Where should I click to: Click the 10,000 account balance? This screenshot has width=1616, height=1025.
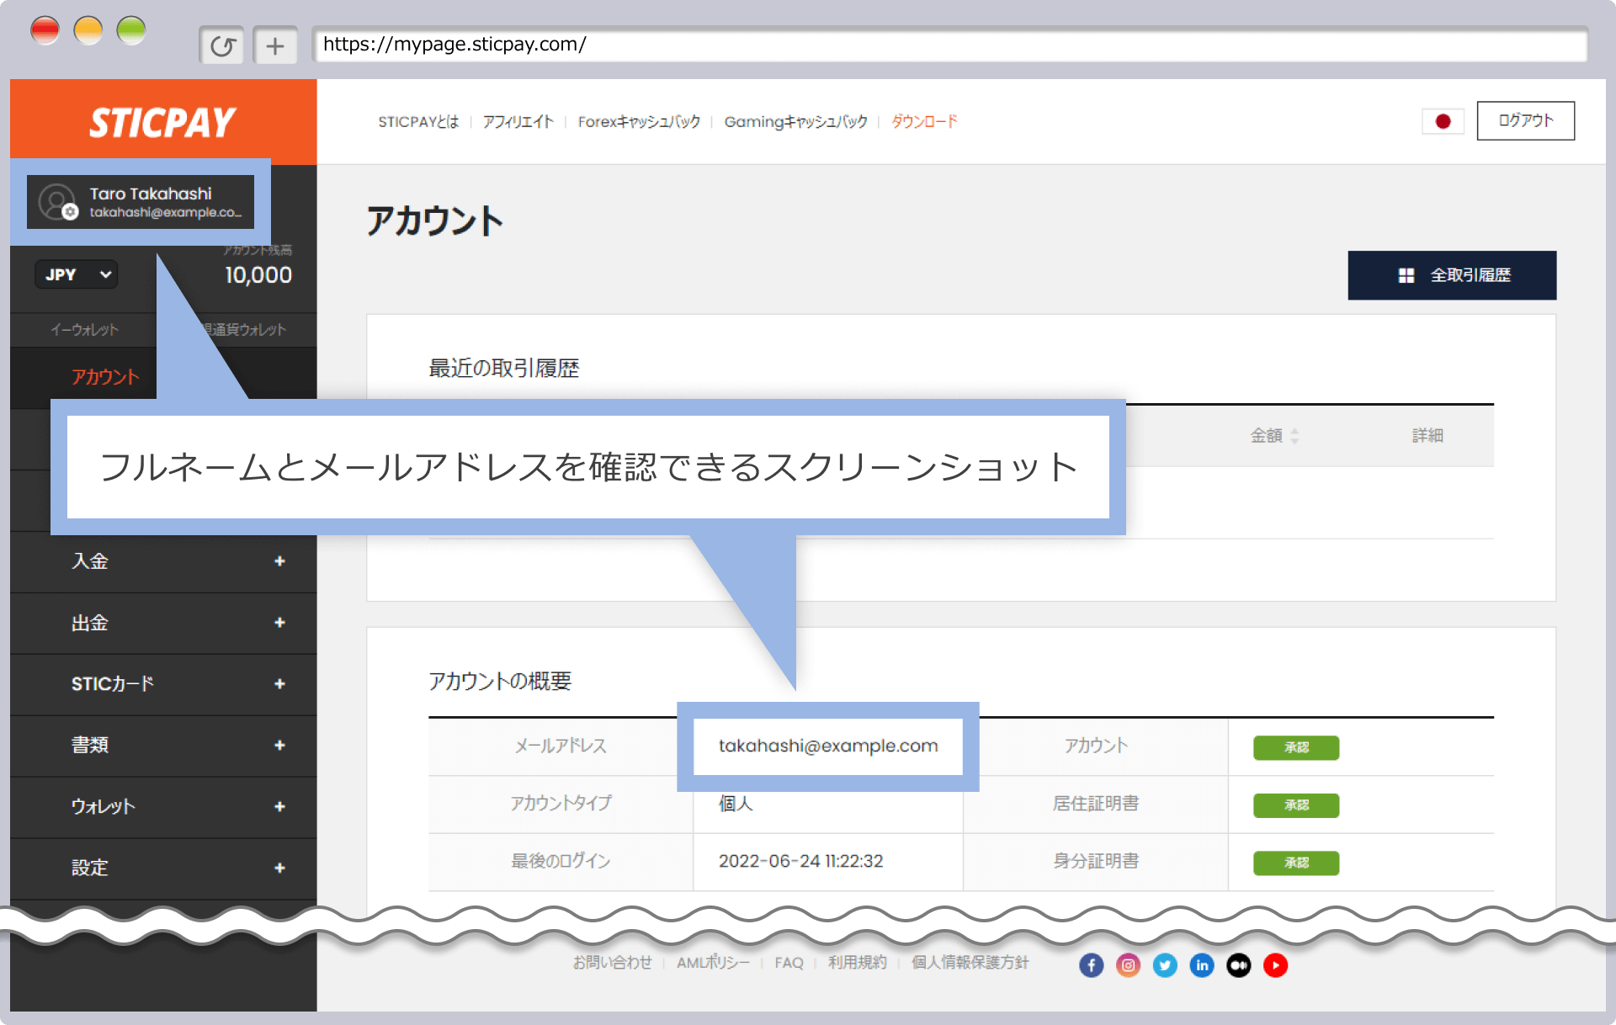coord(258,275)
